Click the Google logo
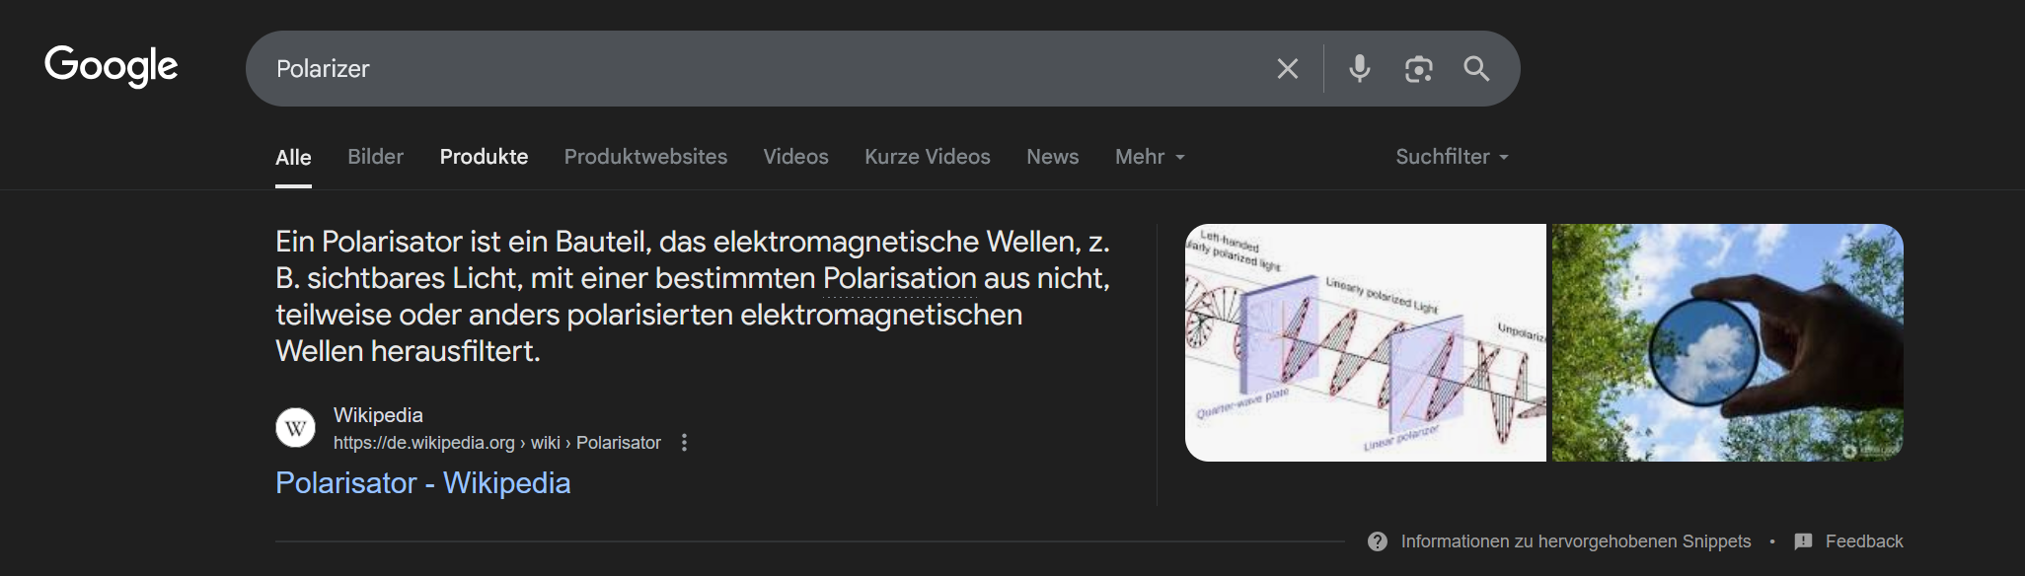The width and height of the screenshot is (2025, 576). (112, 66)
